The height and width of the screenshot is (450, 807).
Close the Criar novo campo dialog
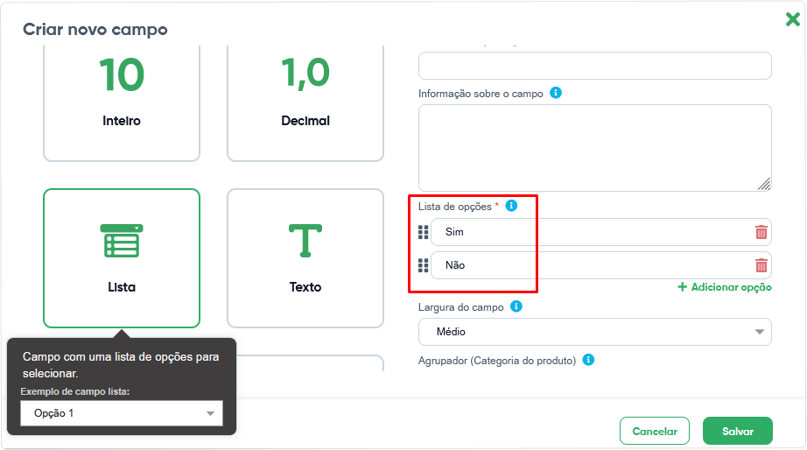coord(793,19)
